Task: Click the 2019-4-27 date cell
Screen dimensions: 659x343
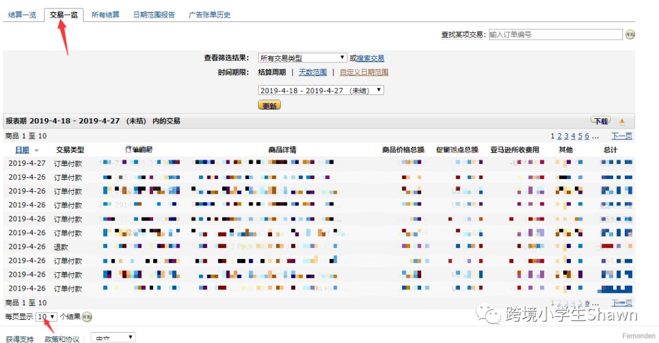Action: [x=27, y=163]
